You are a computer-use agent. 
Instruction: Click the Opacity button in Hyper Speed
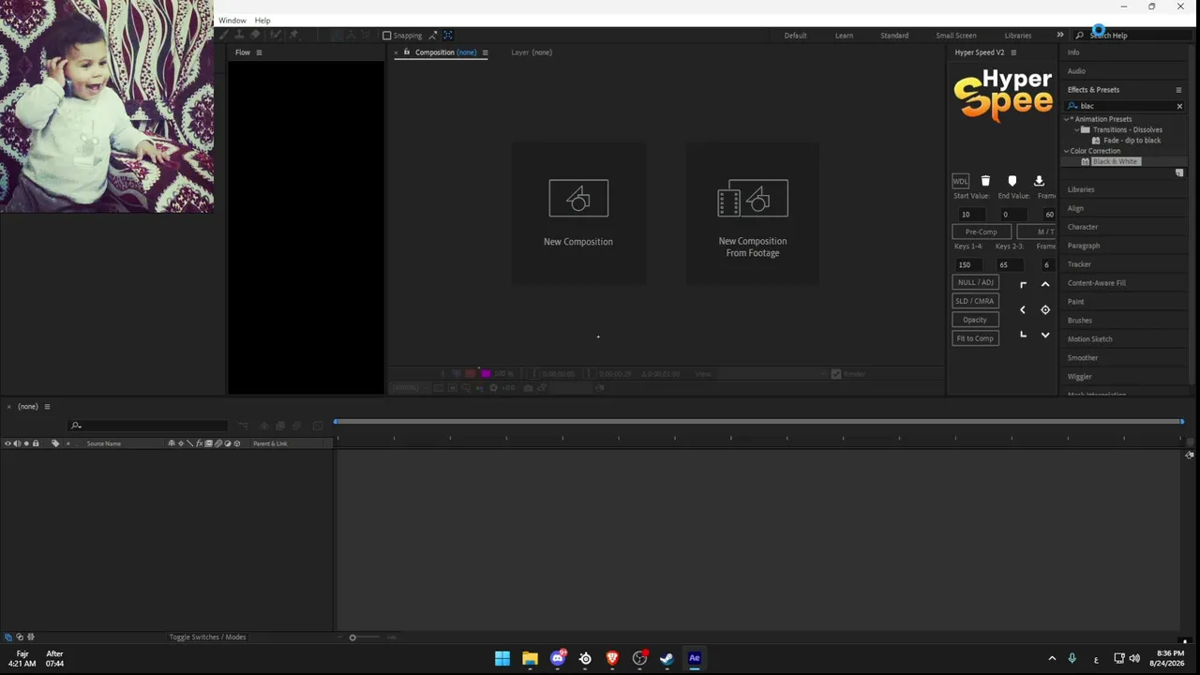coord(975,320)
